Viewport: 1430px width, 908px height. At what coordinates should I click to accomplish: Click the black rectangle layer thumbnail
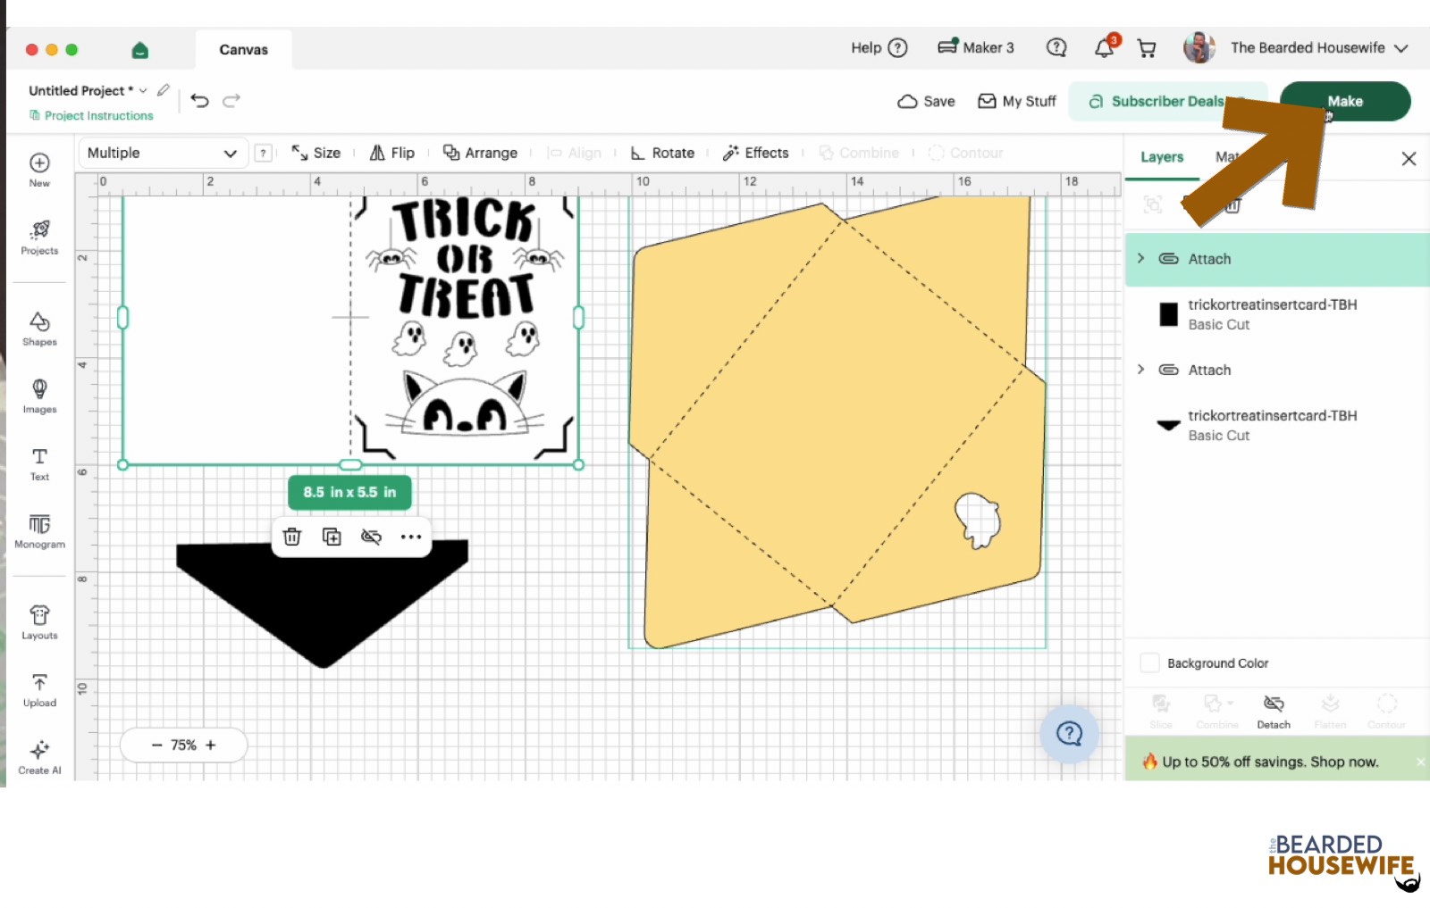click(x=1168, y=314)
